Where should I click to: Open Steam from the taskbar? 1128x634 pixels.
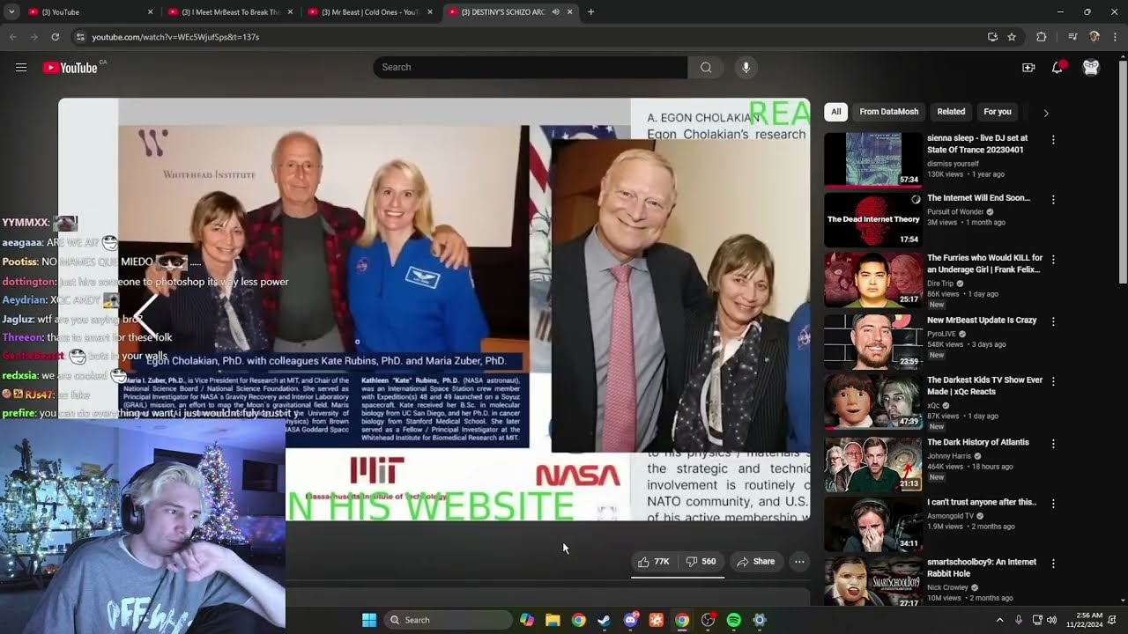tap(605, 620)
